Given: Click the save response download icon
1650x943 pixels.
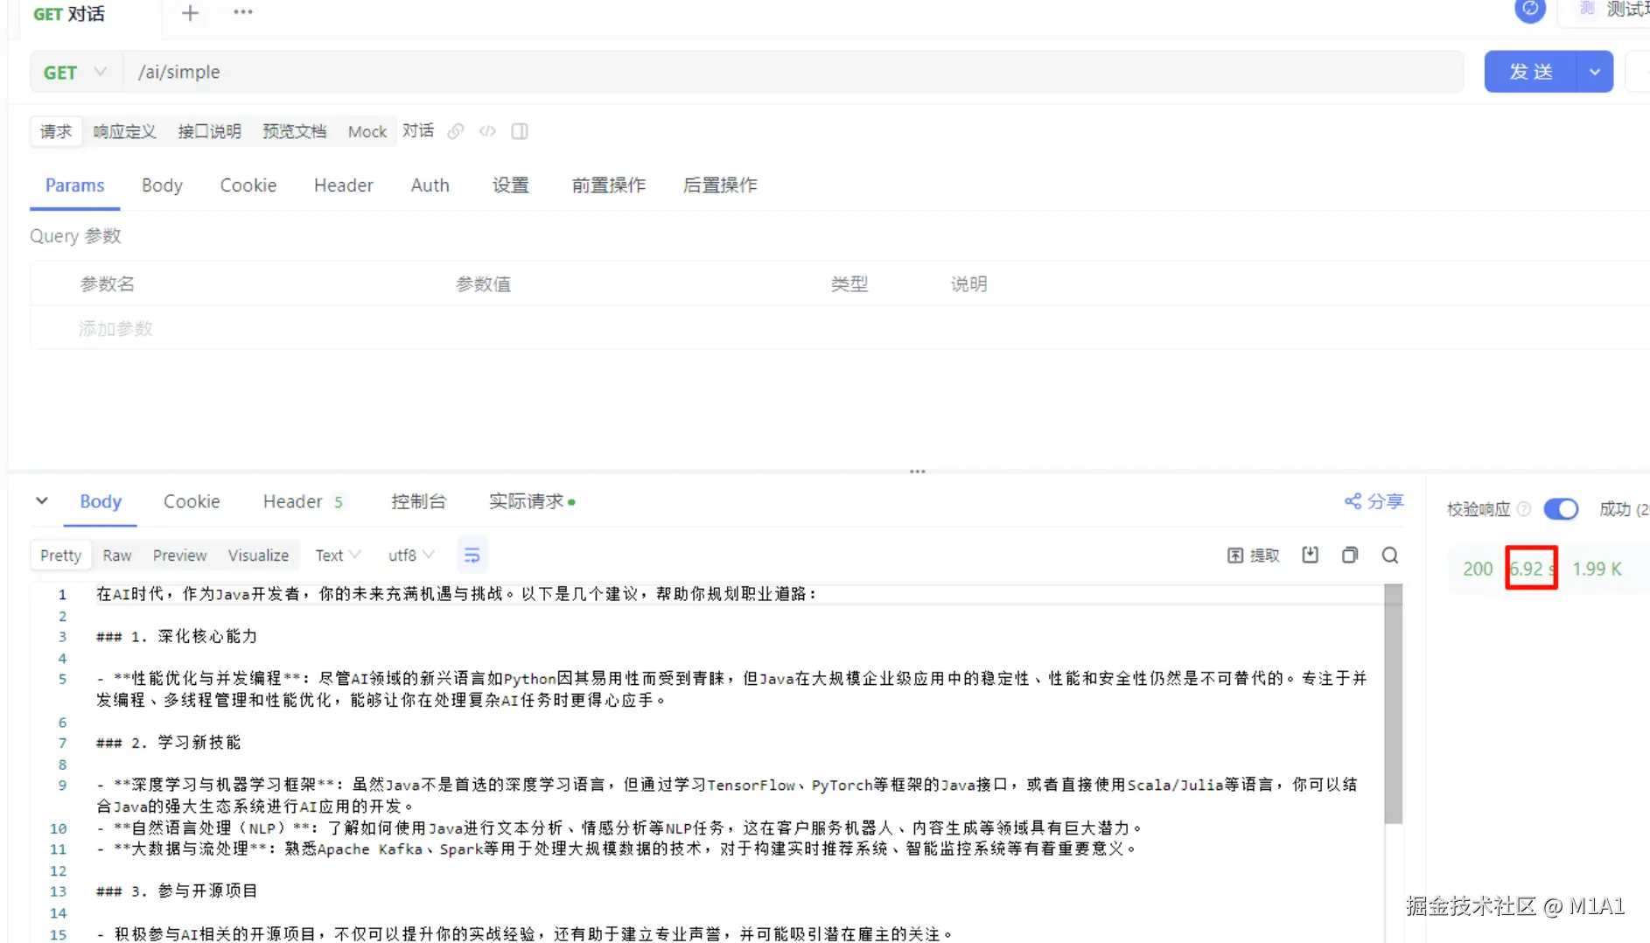Looking at the screenshot, I should [x=1310, y=555].
